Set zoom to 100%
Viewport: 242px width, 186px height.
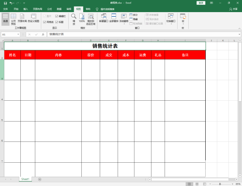click(82, 18)
